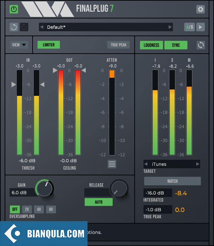Select oversampling OFF
The image size is (214, 246).
[15, 209]
